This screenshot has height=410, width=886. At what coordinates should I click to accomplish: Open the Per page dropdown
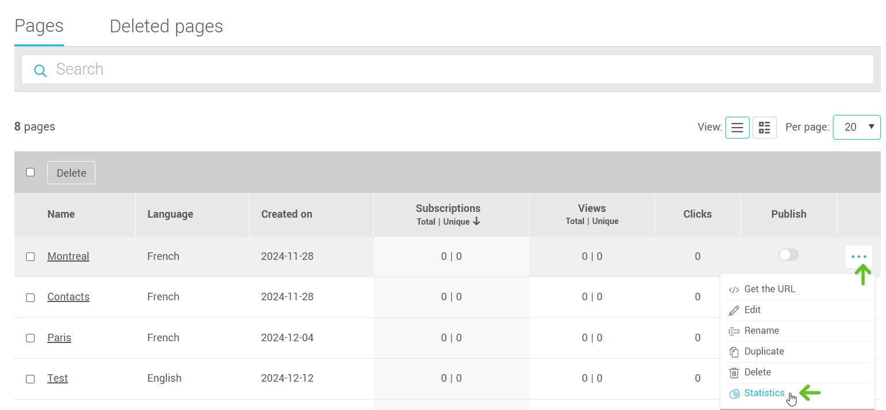[x=856, y=127]
